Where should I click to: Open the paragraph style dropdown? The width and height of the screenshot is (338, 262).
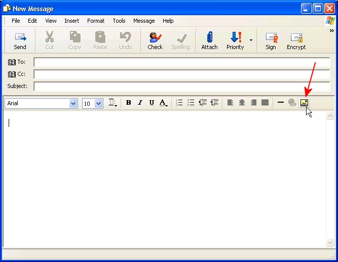(112, 103)
